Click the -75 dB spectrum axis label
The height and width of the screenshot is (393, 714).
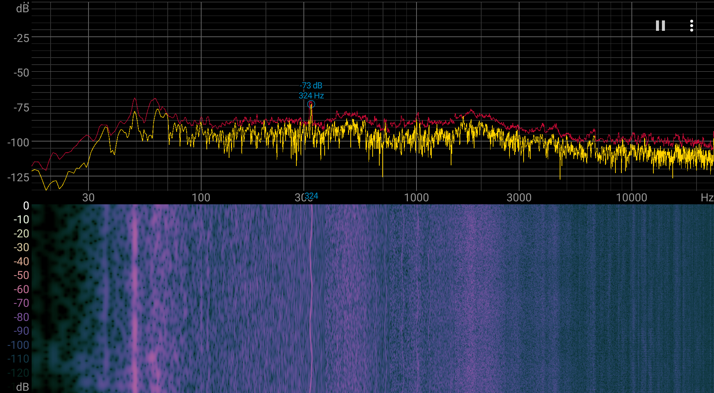[21, 108]
